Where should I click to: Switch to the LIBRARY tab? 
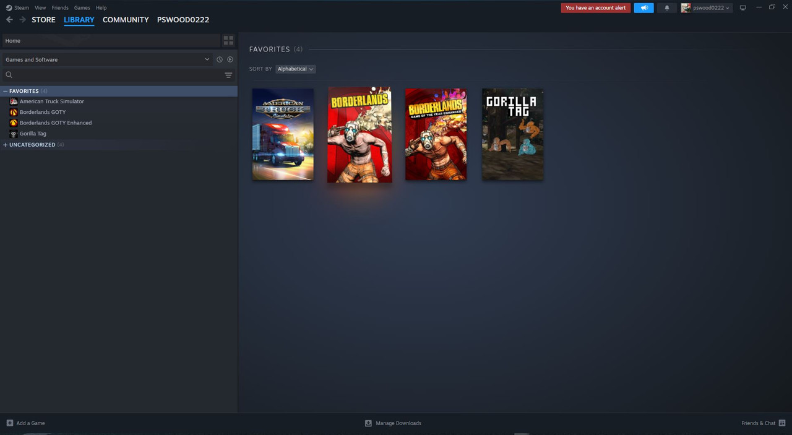tap(79, 20)
